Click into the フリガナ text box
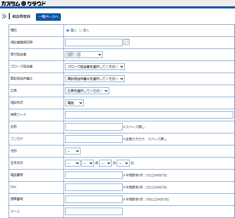The width and height of the screenshot is (235, 218). (94, 139)
